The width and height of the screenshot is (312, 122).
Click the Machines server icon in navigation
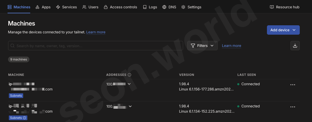[x=10, y=7]
